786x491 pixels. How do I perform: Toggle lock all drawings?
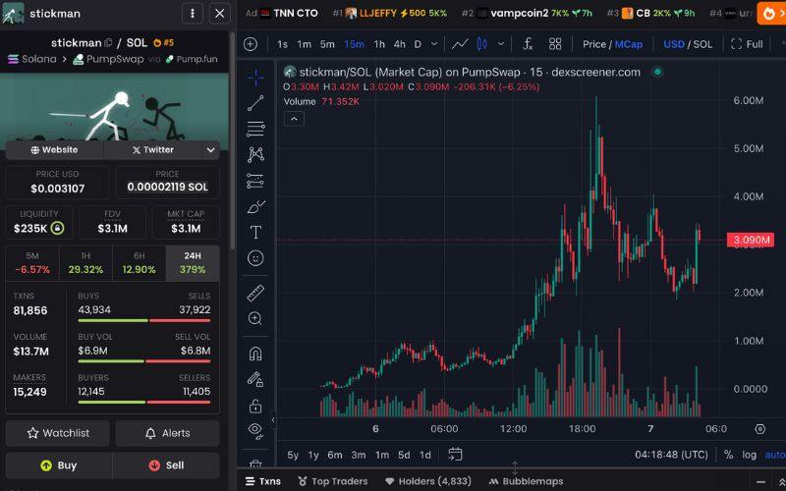pos(255,406)
